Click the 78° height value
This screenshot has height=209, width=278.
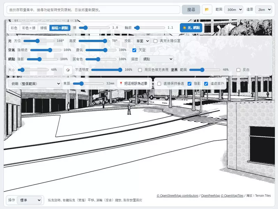[115, 41]
